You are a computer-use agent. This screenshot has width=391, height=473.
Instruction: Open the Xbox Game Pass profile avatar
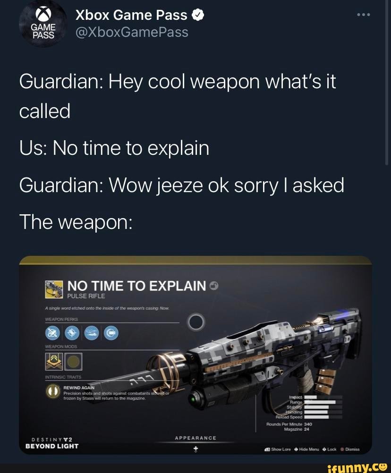coord(43,24)
